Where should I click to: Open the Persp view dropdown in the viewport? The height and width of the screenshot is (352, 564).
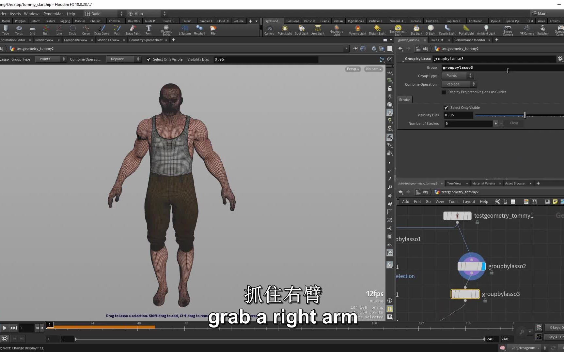[x=352, y=69]
